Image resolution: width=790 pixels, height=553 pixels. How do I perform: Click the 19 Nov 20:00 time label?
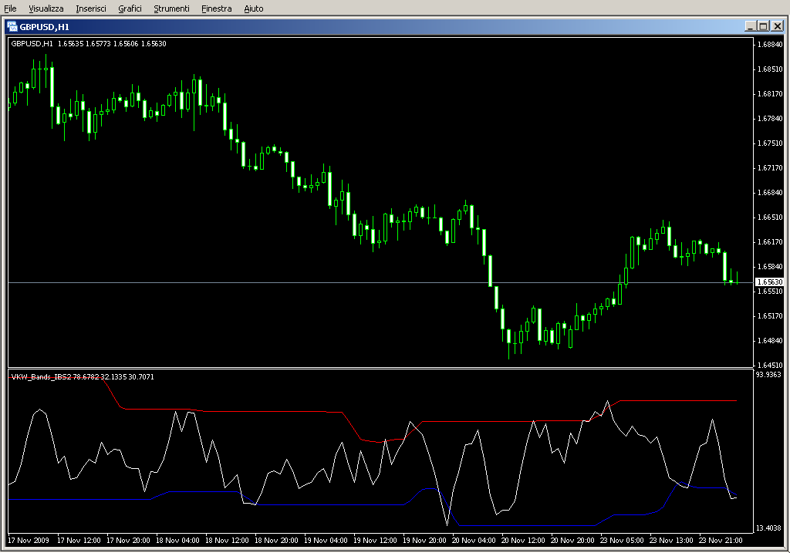click(424, 541)
